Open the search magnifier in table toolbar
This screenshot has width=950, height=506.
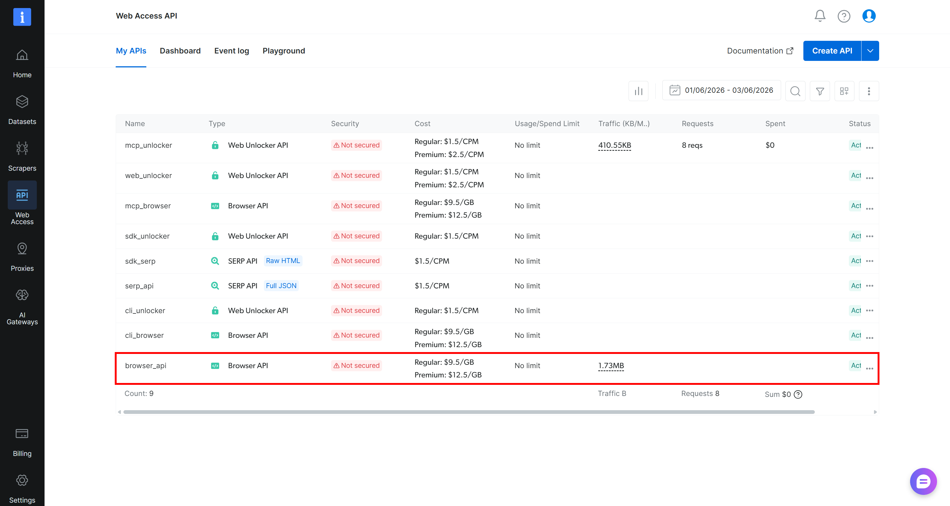point(795,91)
